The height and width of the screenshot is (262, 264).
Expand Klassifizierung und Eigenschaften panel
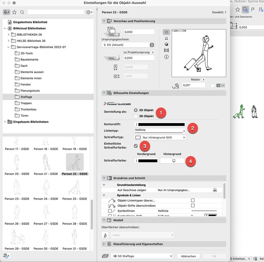point(104,244)
